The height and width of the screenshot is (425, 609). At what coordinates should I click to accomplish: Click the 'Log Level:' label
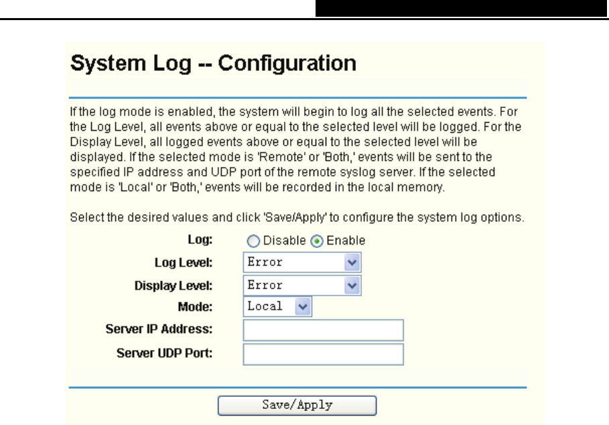184,263
